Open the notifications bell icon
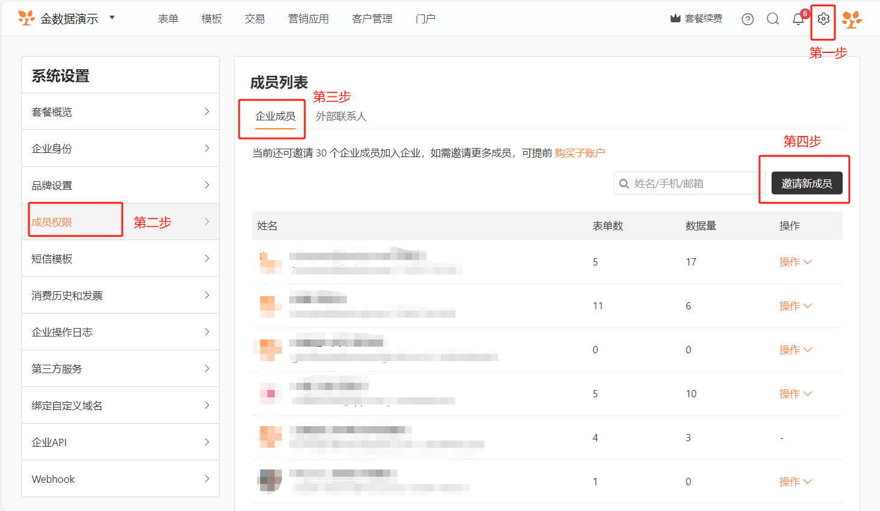880x511 pixels. pyautogui.click(x=798, y=19)
